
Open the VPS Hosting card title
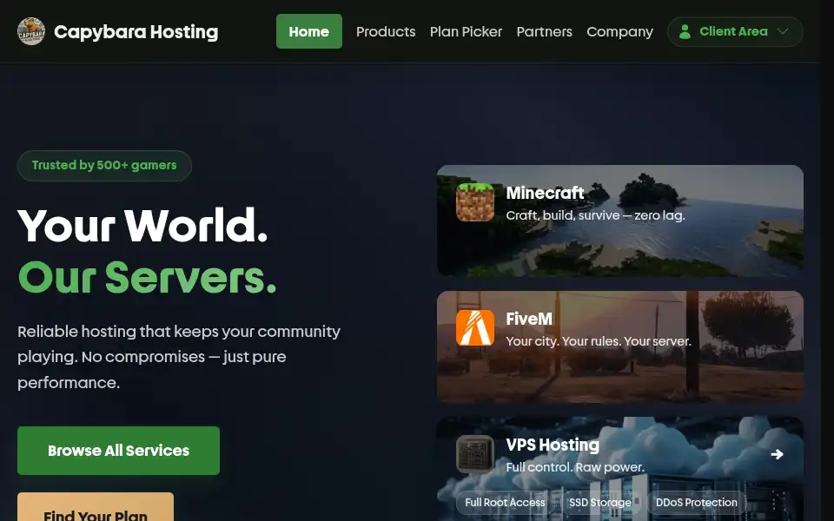coord(553,445)
